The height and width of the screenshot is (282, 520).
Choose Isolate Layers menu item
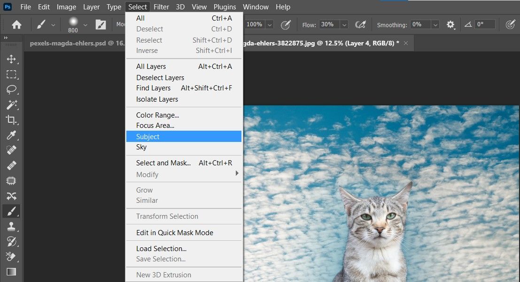coord(184,99)
